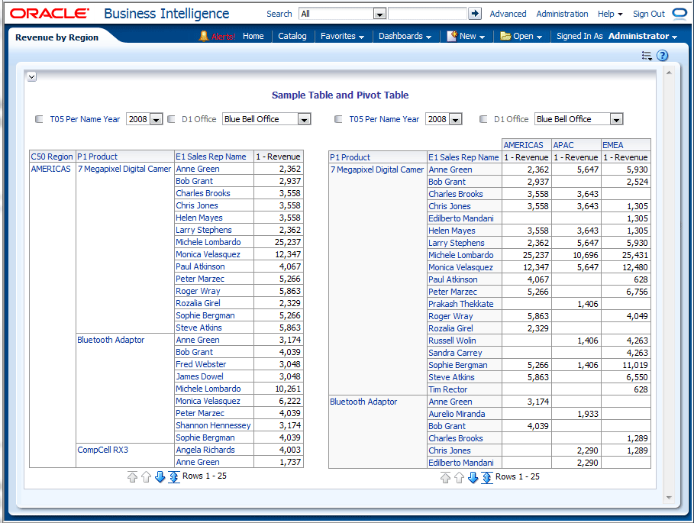694x523 pixels.
Task: Open the dashboard help question mark icon
Action: [662, 56]
